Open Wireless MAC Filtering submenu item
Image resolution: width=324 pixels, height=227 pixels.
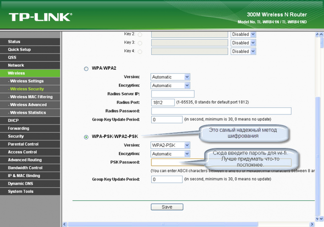(30, 97)
